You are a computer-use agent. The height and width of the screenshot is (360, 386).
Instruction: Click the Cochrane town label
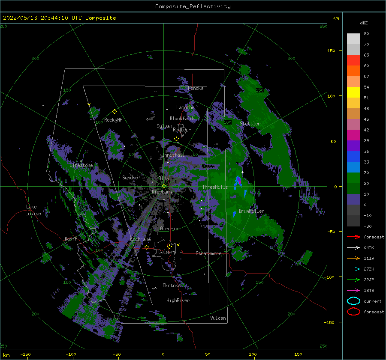[140, 239]
